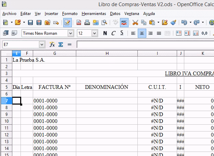Click the Cut scissors icon
Screen dimensions: 214x156
pos(135,23)
